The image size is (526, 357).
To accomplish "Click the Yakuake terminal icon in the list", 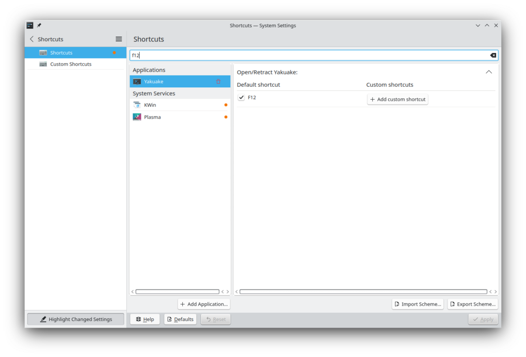I will click(x=137, y=82).
